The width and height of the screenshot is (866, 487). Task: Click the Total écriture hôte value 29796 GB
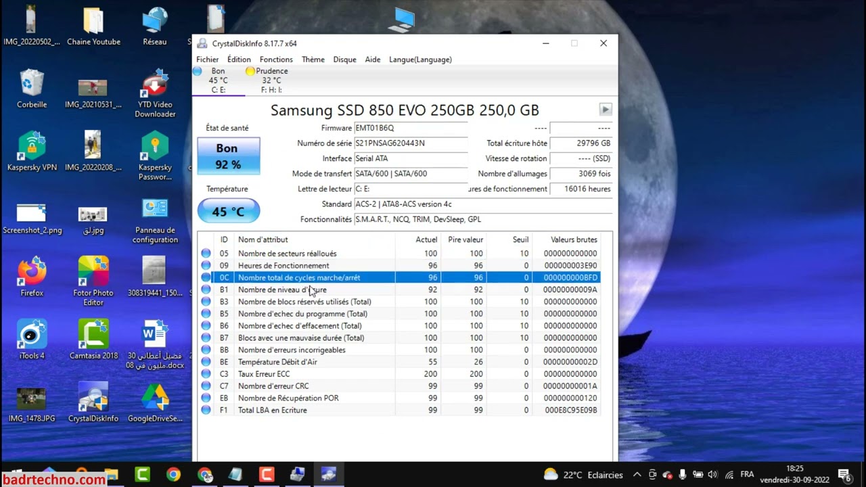click(580, 143)
